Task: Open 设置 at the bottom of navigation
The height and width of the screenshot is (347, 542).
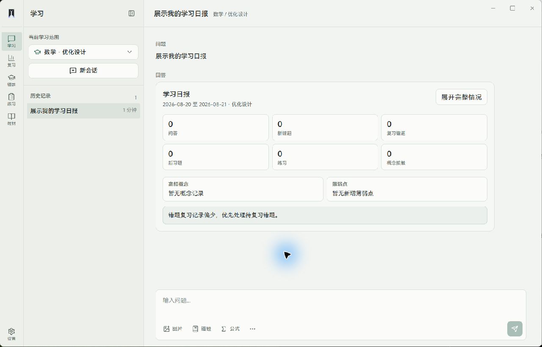Action: pos(11,334)
